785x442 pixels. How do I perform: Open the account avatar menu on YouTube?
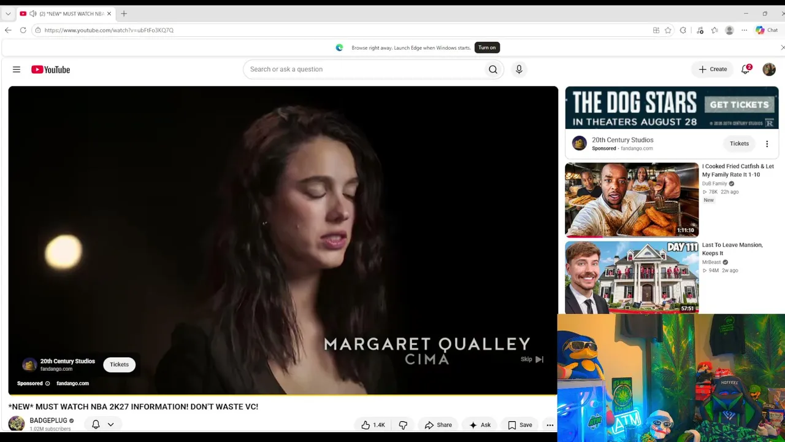coord(769,69)
